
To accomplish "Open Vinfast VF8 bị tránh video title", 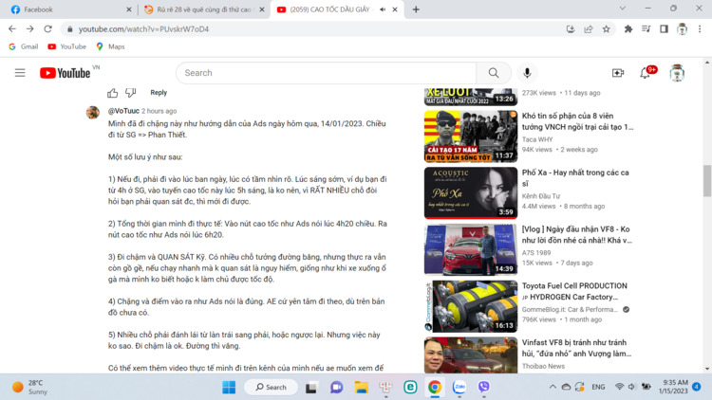I will tap(576, 348).
